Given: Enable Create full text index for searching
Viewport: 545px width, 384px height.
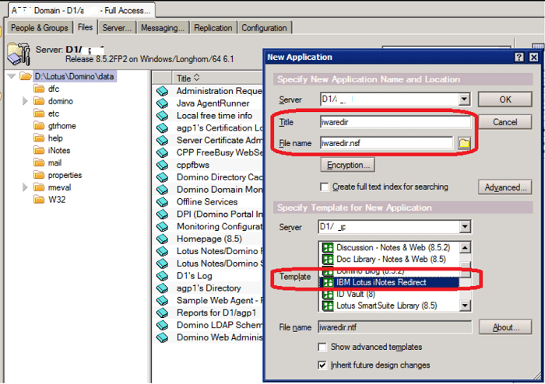Looking at the screenshot, I should [x=325, y=187].
